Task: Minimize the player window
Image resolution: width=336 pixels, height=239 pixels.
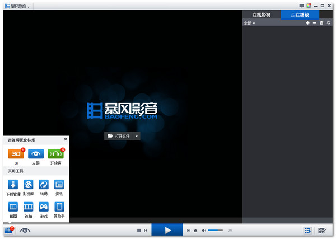Action: pos(315,6)
